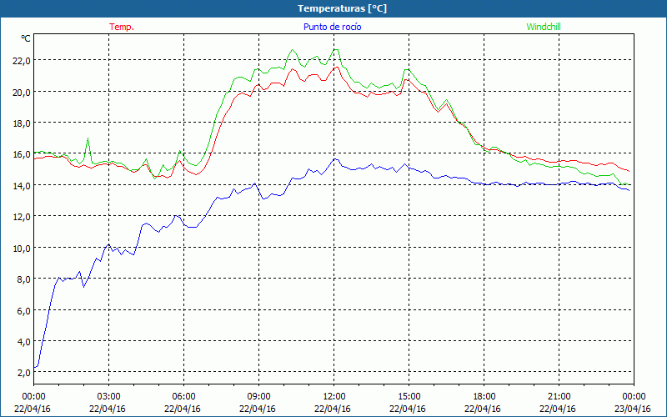The height and width of the screenshot is (417, 667).
Task: Click the 12,0 y-axis value
Action: pyautogui.click(x=22, y=217)
